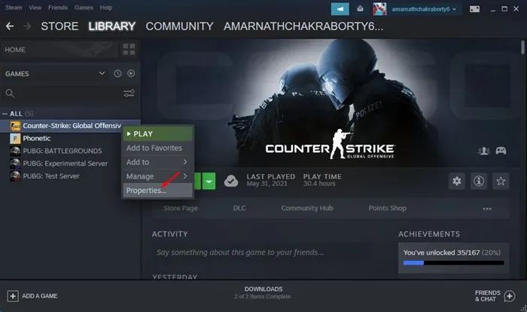Click the back navigation arrow
This screenshot has width=527, height=312.
point(10,26)
